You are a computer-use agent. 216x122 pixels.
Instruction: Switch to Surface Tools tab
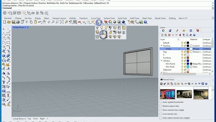[x=109, y=18]
